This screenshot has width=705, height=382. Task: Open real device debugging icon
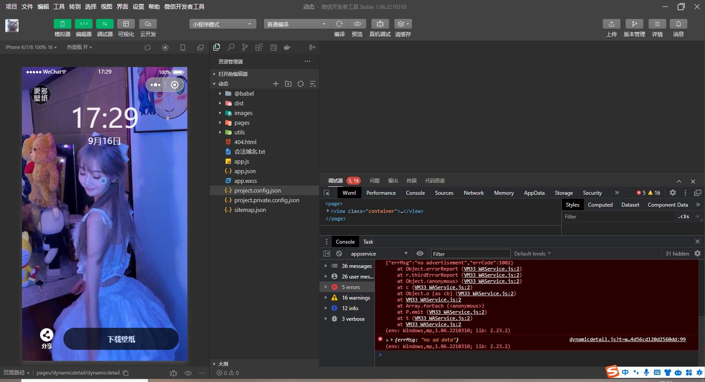coord(380,24)
